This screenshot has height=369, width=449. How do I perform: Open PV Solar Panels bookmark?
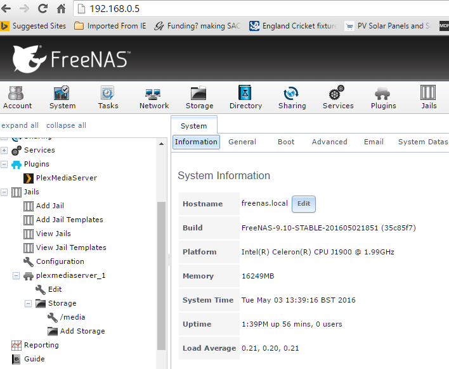click(x=388, y=26)
